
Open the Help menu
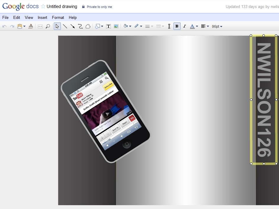point(73,18)
